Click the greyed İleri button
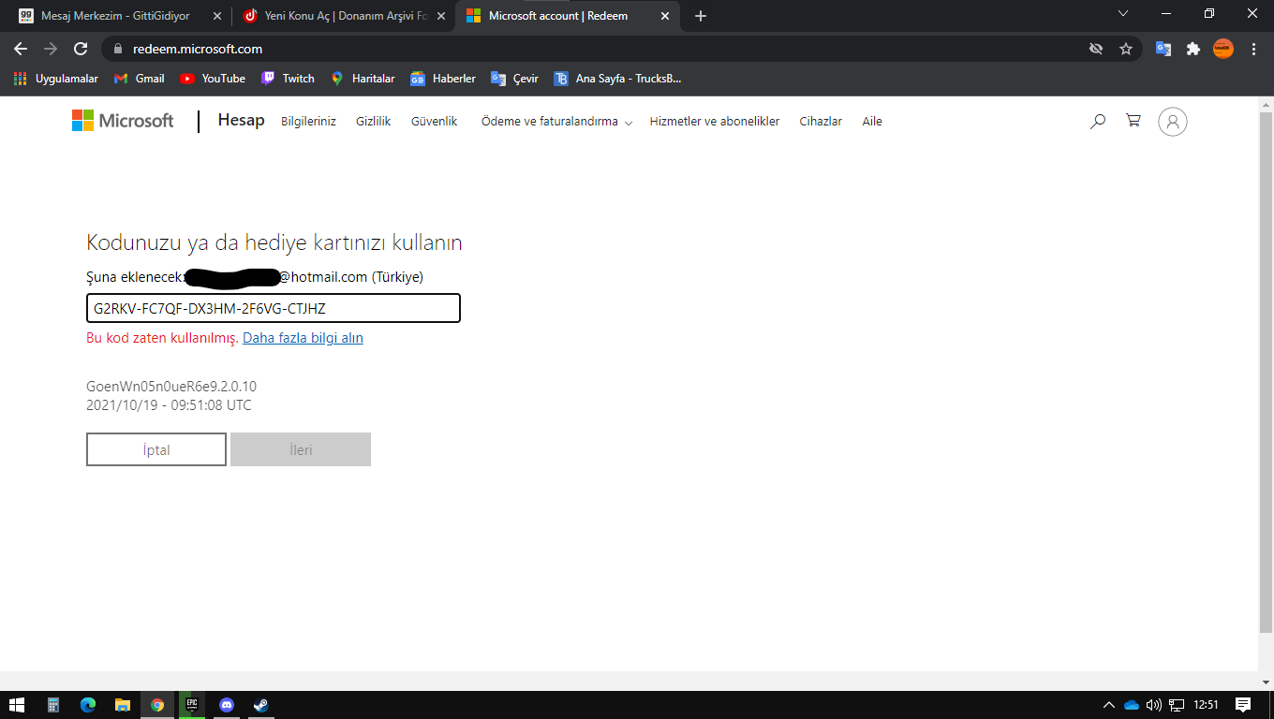1274x719 pixels. pyautogui.click(x=301, y=449)
